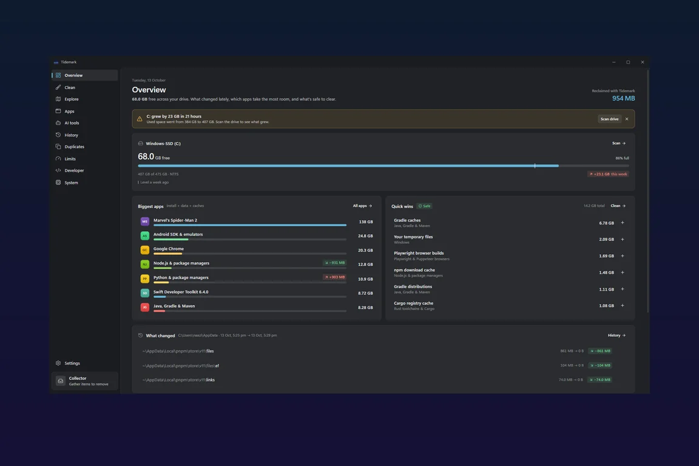Viewport: 699px width, 466px height.
Task: Select the Duplicates menu label
Action: [75, 147]
